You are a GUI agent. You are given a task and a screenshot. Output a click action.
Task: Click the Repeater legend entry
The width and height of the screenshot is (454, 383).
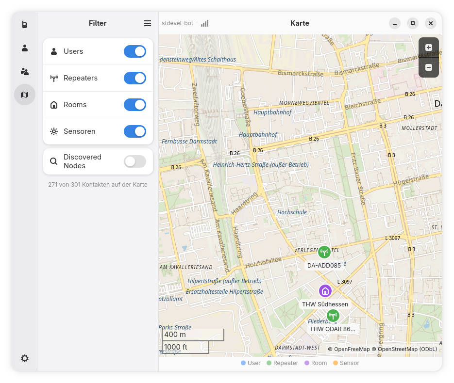pyautogui.click(x=282, y=363)
